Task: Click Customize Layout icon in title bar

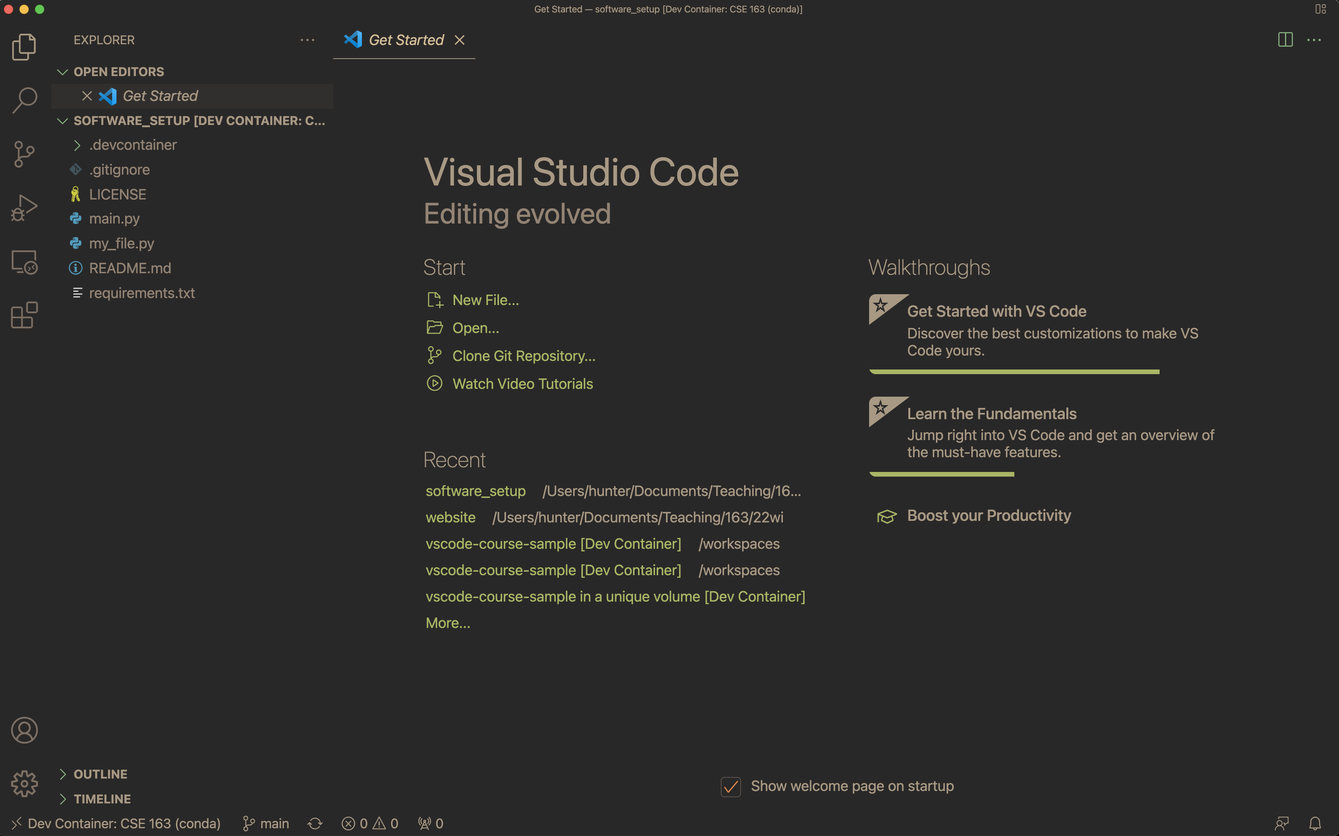Action: coord(1321,9)
